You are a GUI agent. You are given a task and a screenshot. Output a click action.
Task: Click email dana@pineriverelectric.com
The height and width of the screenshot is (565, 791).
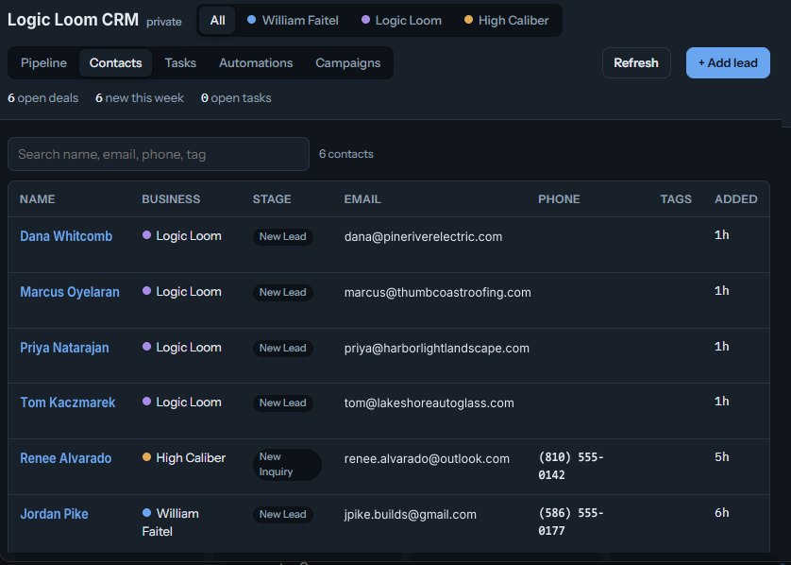423,236
